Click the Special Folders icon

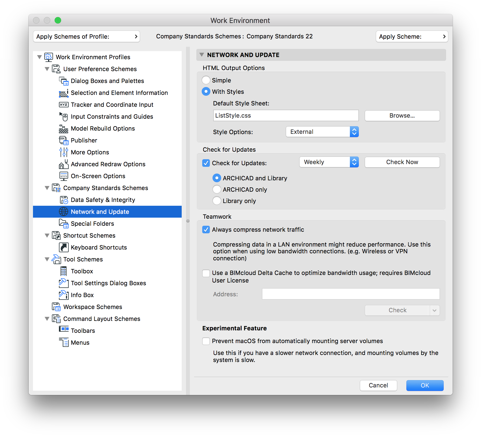(x=64, y=224)
